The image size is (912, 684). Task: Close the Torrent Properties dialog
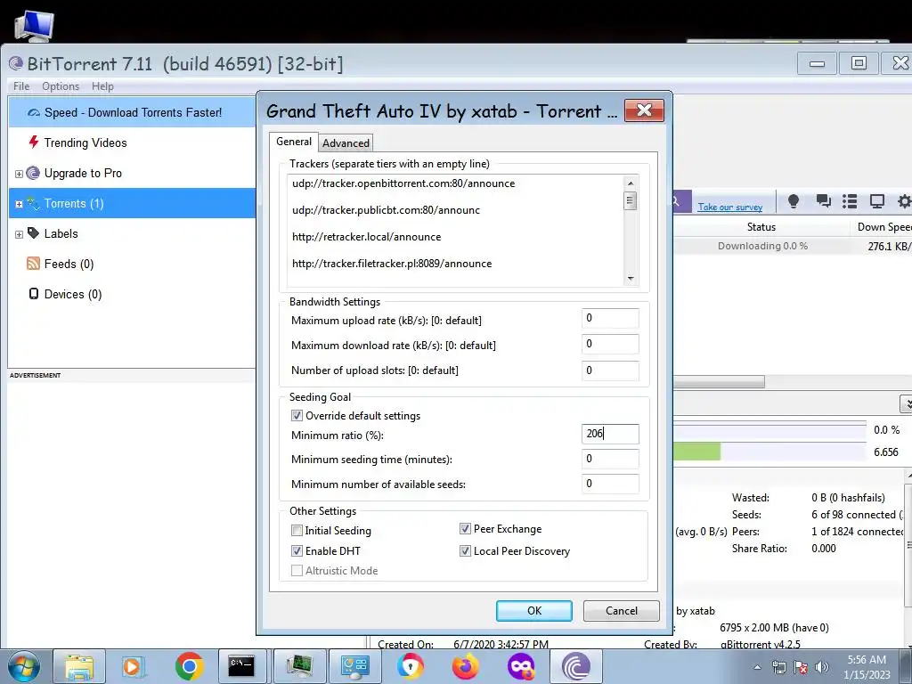pyautogui.click(x=644, y=110)
